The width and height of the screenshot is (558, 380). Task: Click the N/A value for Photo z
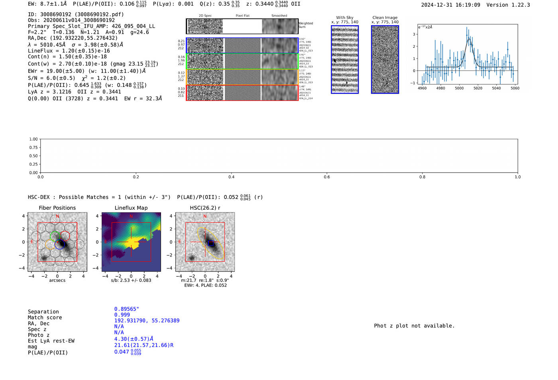[119, 332]
